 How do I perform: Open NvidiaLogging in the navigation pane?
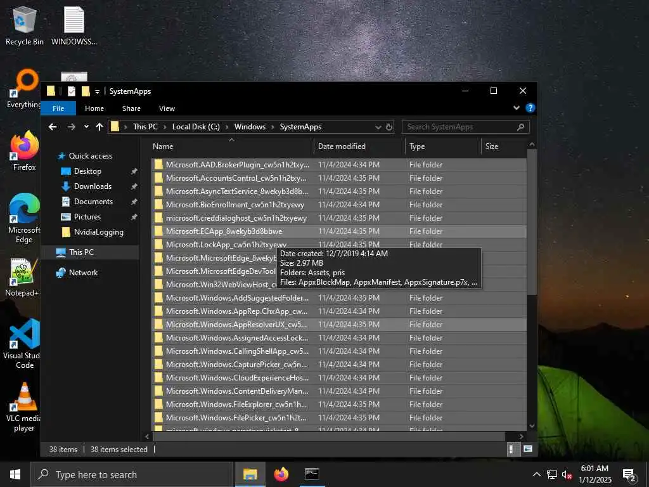(98, 232)
